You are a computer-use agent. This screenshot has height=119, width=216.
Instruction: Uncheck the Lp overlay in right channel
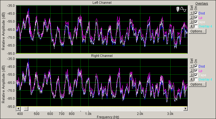pyautogui.click(x=196, y=71)
